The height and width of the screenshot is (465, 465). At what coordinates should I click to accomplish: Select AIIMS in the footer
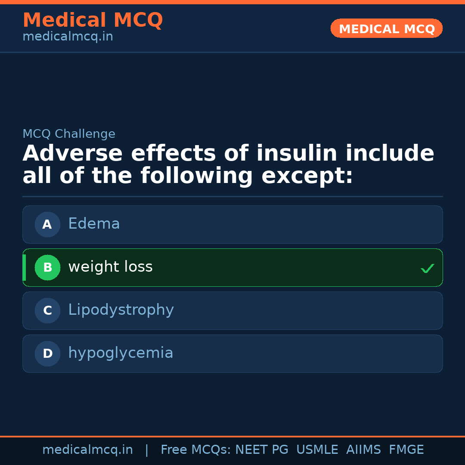coord(363,450)
